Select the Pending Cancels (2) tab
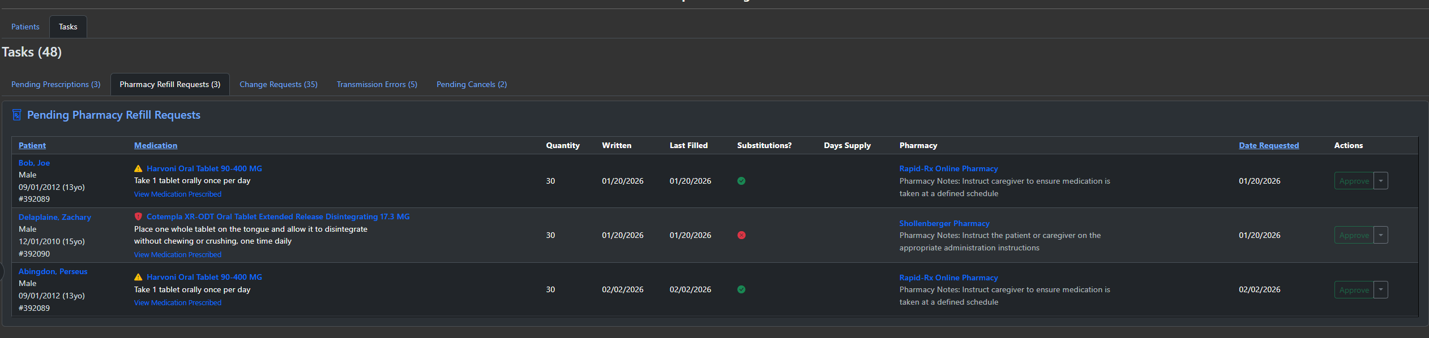1429x338 pixels. (x=471, y=84)
